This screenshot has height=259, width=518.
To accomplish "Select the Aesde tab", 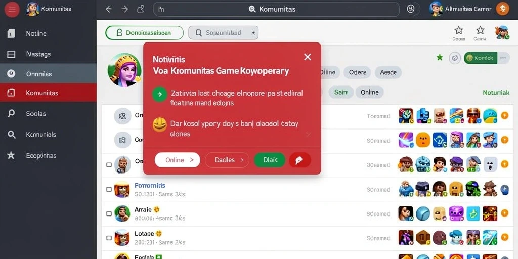I will tap(388, 72).
